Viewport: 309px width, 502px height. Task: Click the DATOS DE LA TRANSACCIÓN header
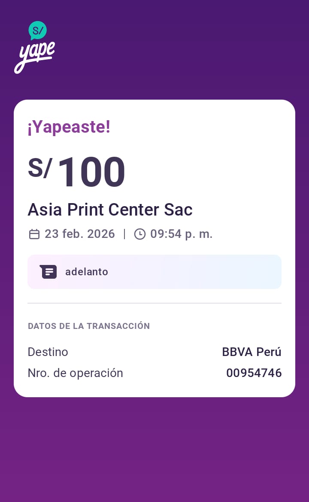89,326
